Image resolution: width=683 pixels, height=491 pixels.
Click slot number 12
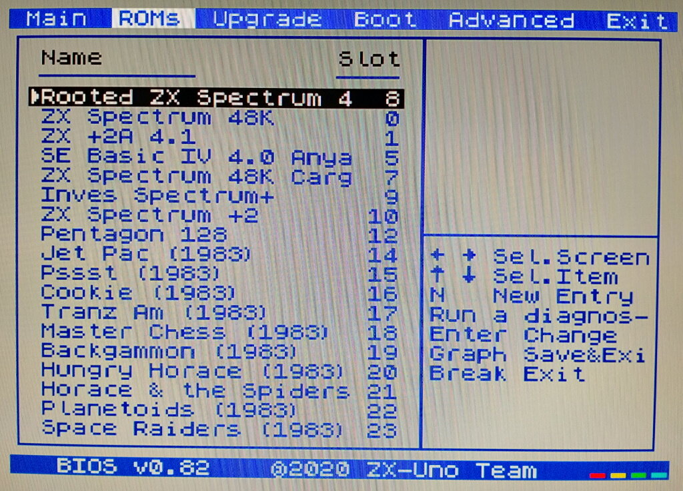[x=383, y=236]
